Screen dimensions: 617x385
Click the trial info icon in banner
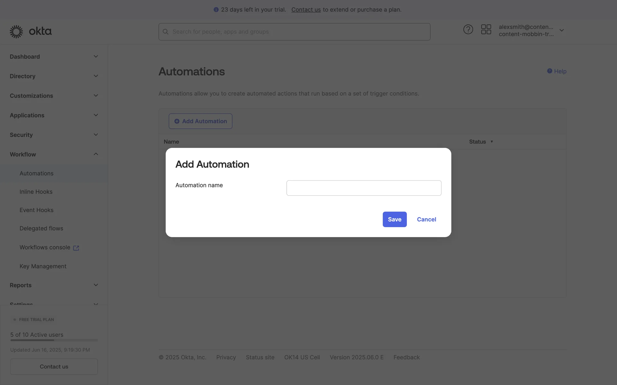tap(216, 10)
